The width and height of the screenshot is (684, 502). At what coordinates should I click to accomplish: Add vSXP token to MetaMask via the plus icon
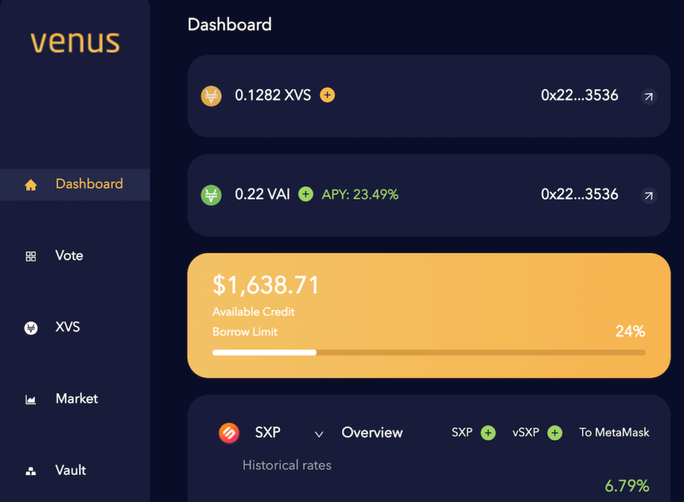coord(554,433)
